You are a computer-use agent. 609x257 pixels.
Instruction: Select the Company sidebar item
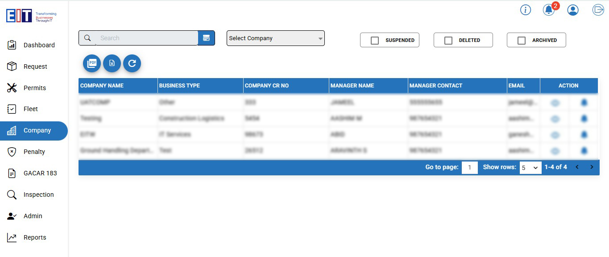click(33, 131)
